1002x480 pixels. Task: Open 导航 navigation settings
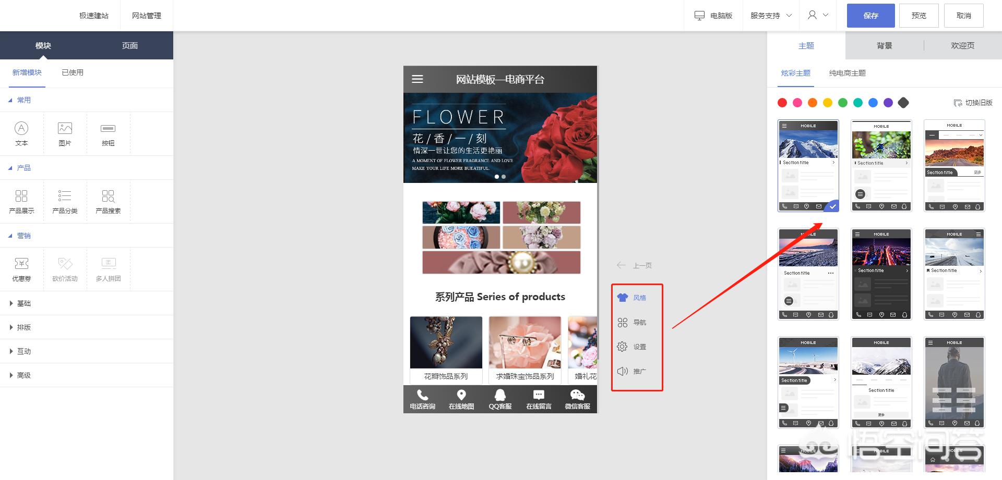(632, 323)
